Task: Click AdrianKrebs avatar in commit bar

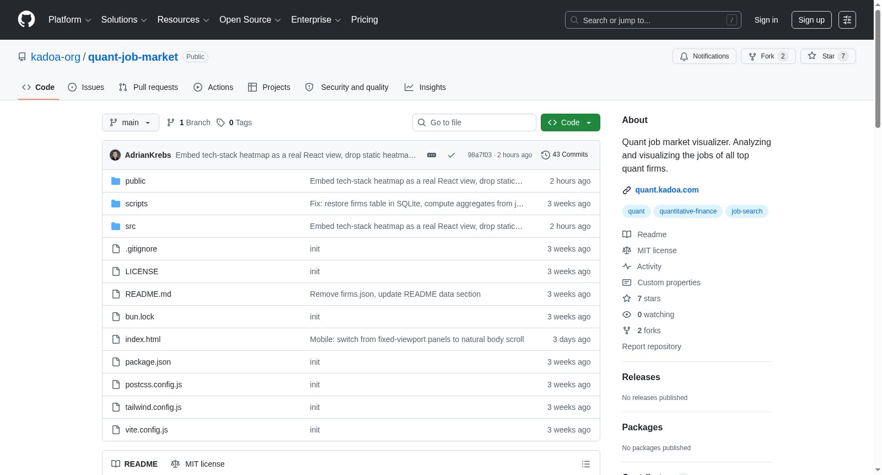Action: pyautogui.click(x=115, y=155)
